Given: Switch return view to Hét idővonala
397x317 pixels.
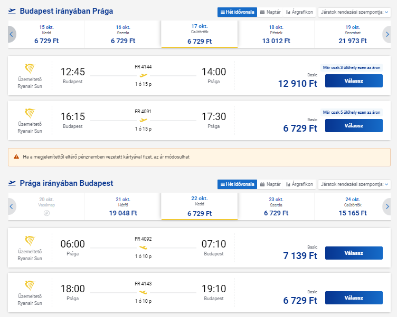Looking at the screenshot, I should (237, 184).
